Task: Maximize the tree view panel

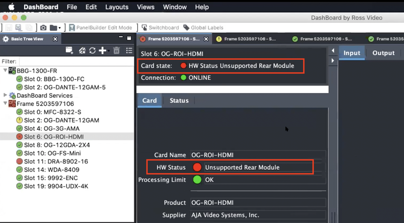Action: click(129, 38)
